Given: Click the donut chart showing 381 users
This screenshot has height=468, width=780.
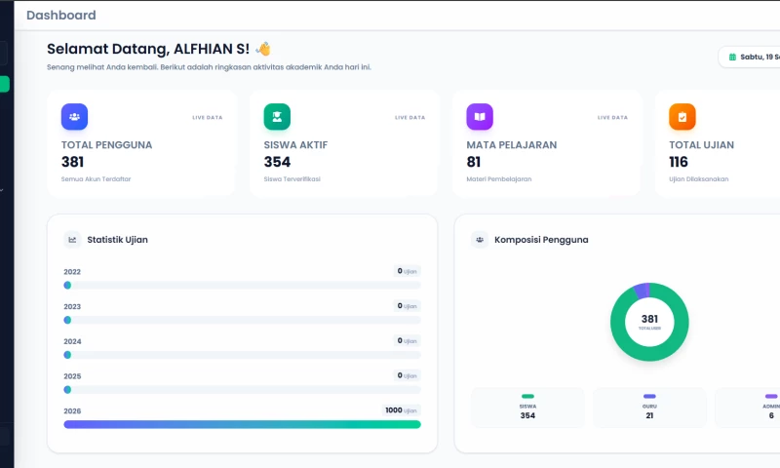Looking at the screenshot, I should [x=649, y=322].
